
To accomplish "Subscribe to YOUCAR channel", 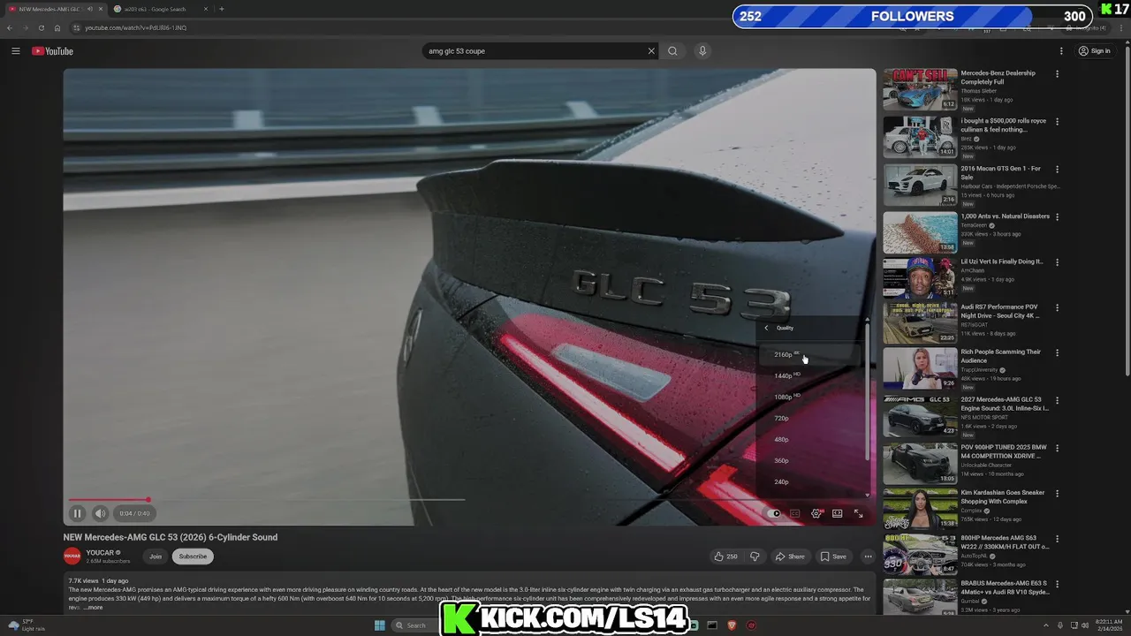I will [x=193, y=556].
